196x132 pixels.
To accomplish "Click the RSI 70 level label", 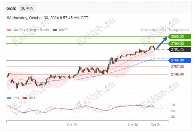I will tap(173, 105).
